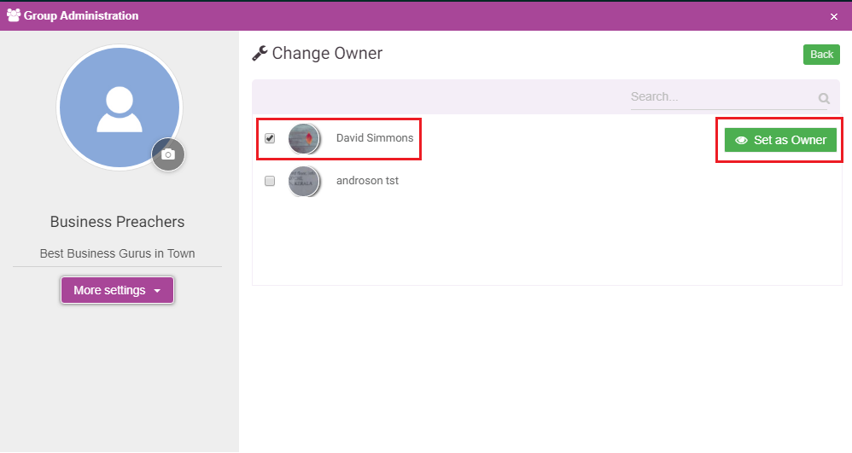Click the Set as Owner button
This screenshot has height=453, width=852.
780,140
